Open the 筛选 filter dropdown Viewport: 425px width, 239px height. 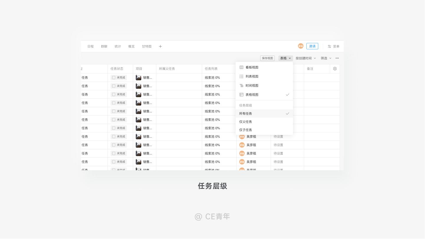coord(325,58)
